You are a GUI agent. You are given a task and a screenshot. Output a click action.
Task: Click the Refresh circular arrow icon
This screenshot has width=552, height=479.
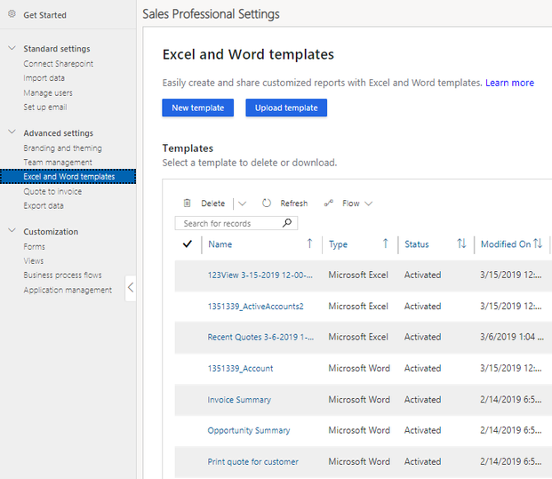[267, 204]
